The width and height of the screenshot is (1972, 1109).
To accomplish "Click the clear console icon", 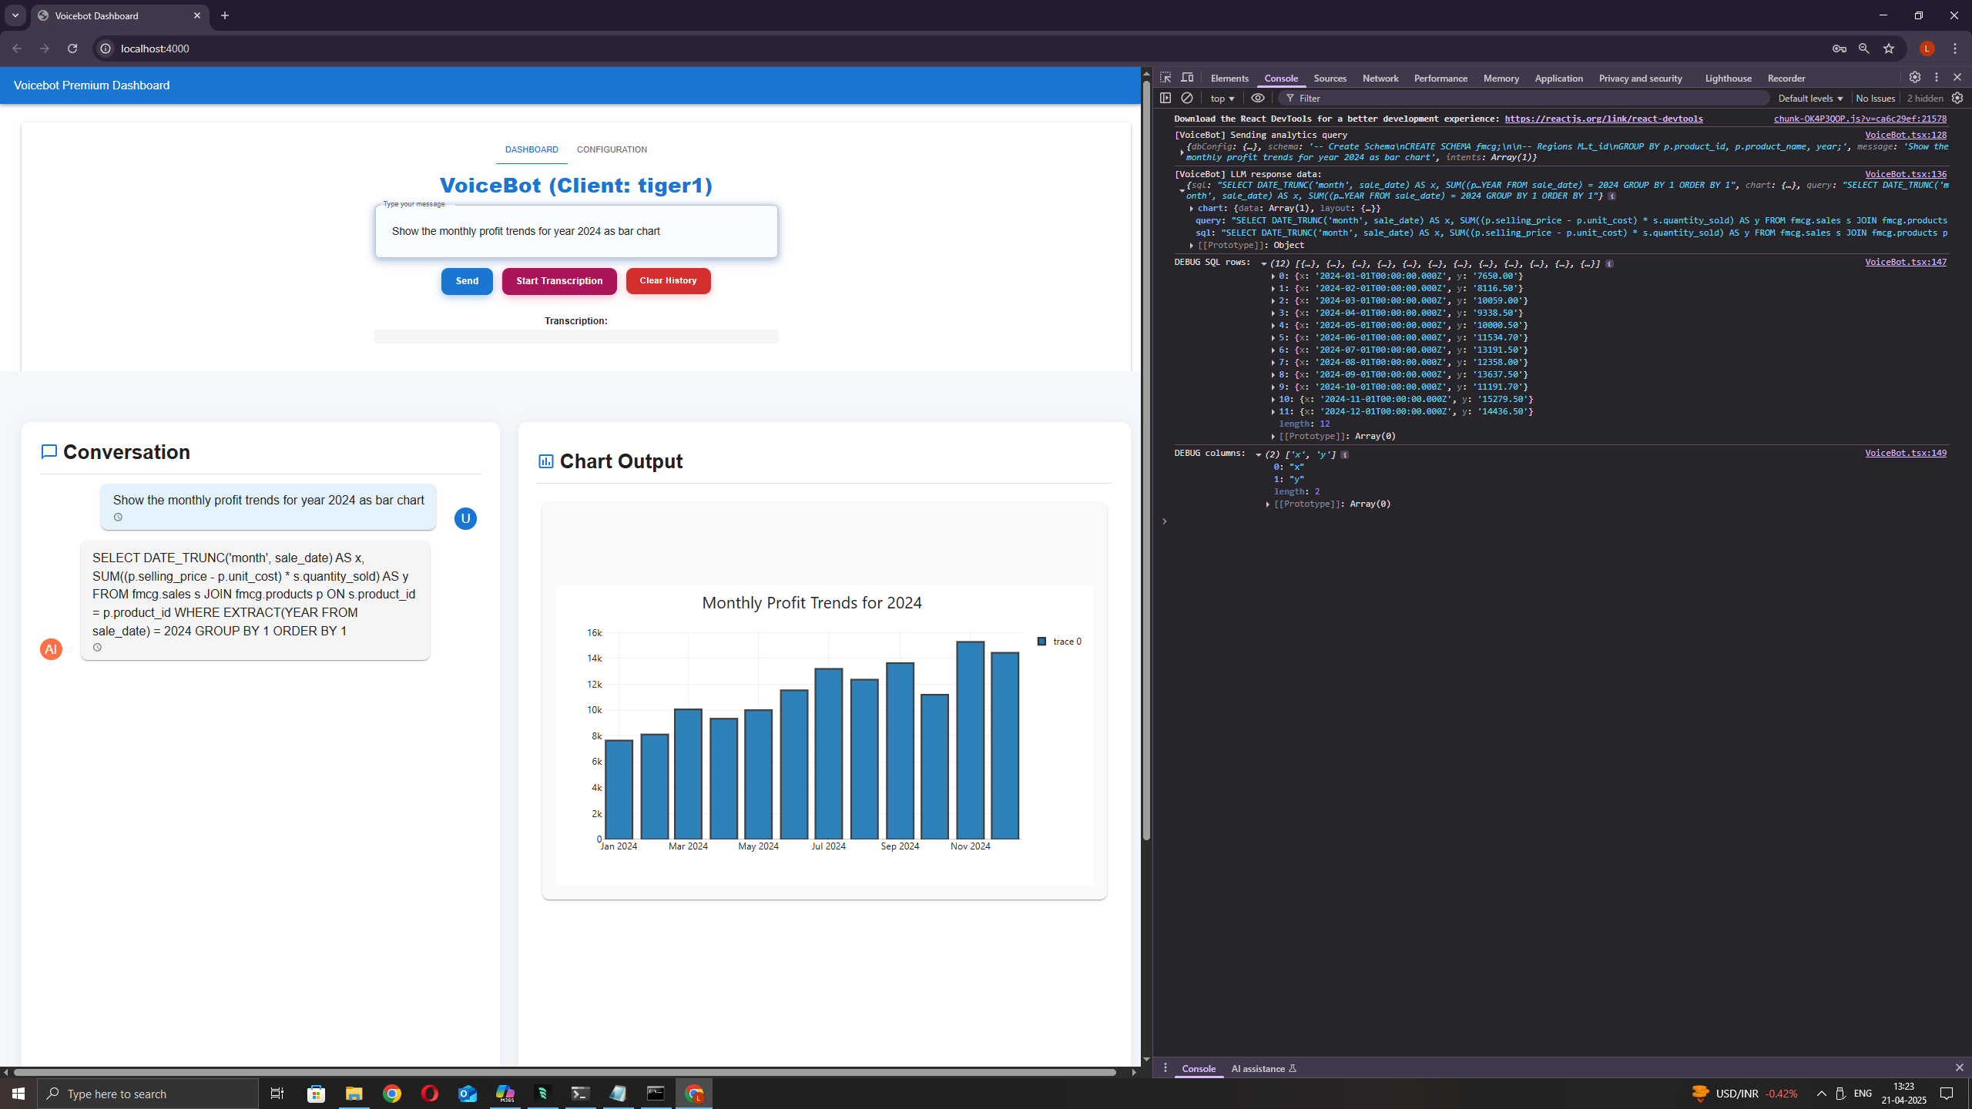I will [1187, 98].
